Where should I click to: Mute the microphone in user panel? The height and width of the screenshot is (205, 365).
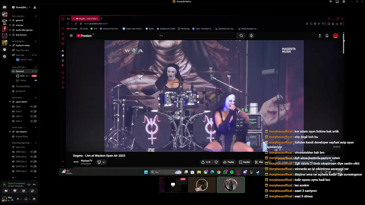pyautogui.click(x=18, y=199)
